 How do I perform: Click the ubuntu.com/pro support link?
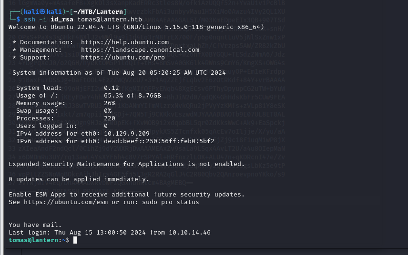click(123, 58)
